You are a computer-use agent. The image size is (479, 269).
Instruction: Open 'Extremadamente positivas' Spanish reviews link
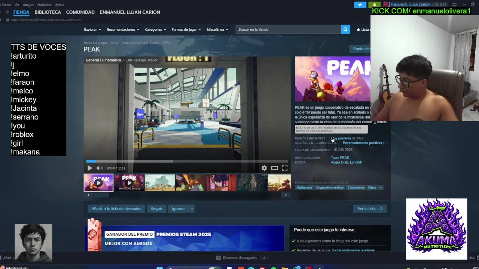(362, 143)
